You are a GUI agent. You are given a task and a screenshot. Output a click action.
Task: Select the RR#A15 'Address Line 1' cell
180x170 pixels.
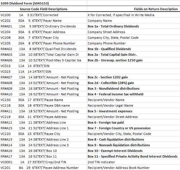(43, 128)
